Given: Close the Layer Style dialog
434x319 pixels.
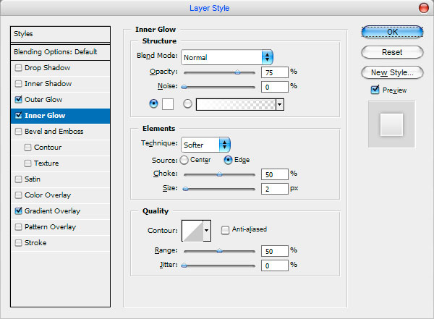Looking at the screenshot, I should click(423, 8).
